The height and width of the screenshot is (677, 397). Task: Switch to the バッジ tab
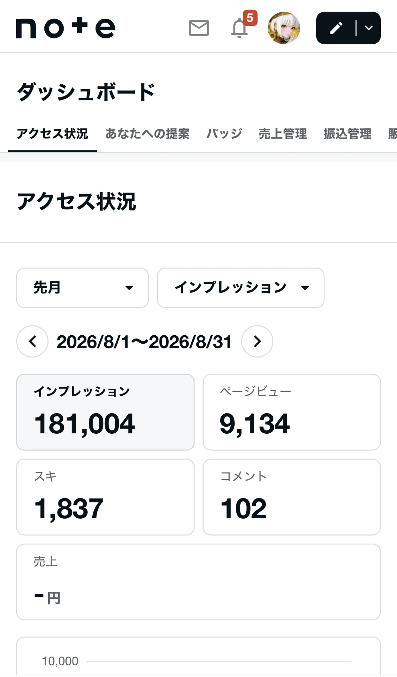(224, 134)
